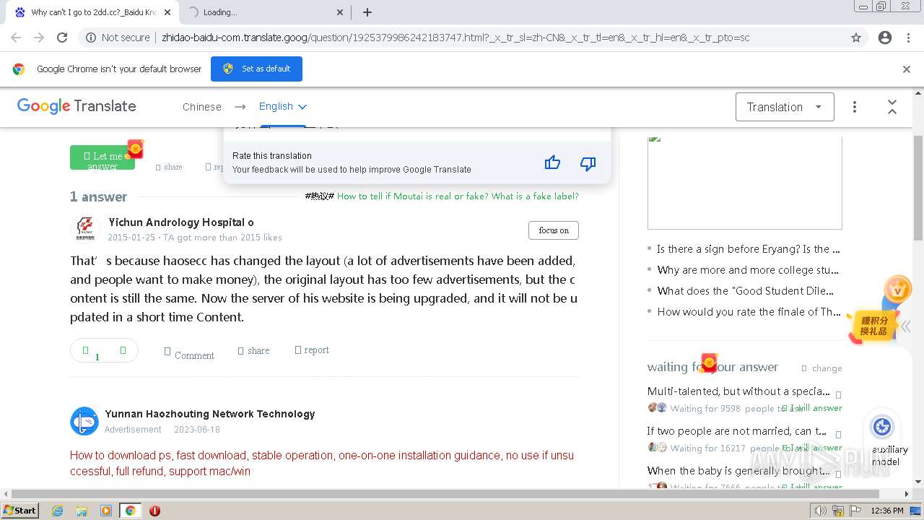Open the Windows Start menu
Screen dimensions: 924x520
19,511
